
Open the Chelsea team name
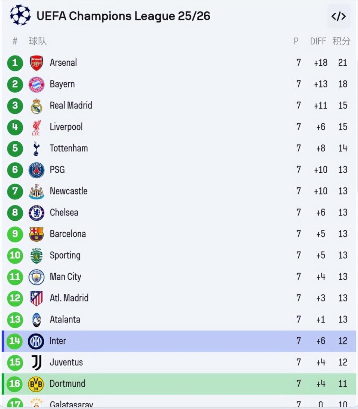pos(64,213)
